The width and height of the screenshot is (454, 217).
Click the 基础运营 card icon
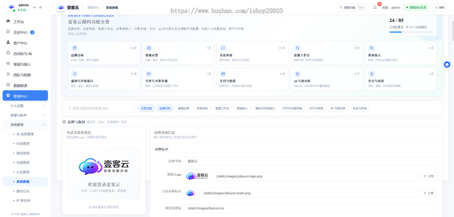tap(149, 48)
